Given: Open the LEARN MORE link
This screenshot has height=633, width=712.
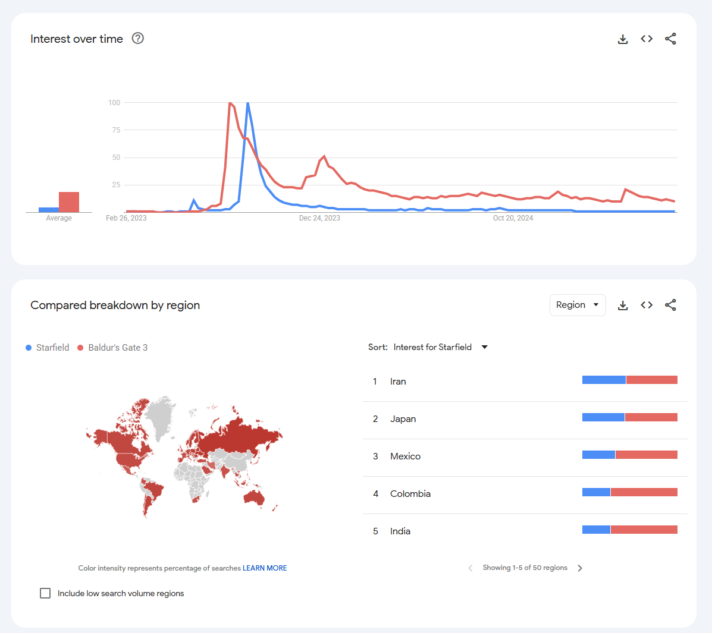Looking at the screenshot, I should click(x=265, y=568).
